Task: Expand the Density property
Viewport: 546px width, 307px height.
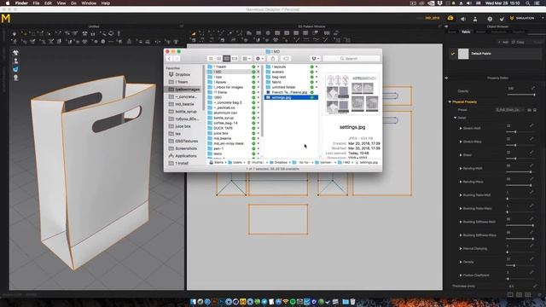Action: [461, 262]
